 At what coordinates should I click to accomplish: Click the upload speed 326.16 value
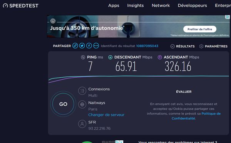pyautogui.click(x=178, y=67)
